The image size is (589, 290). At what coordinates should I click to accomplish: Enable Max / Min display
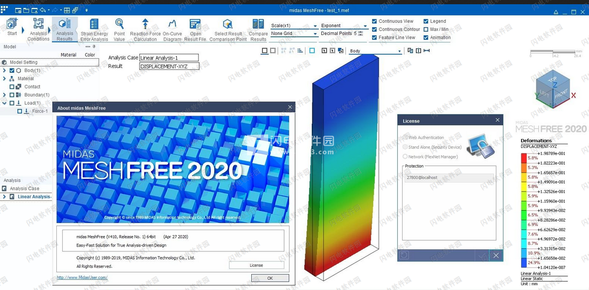[426, 29]
